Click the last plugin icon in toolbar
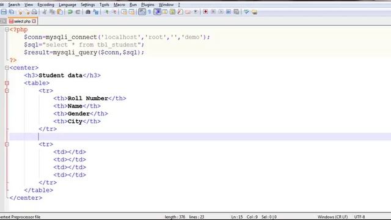Screen dimensions: 391x220 click(x=254, y=12)
